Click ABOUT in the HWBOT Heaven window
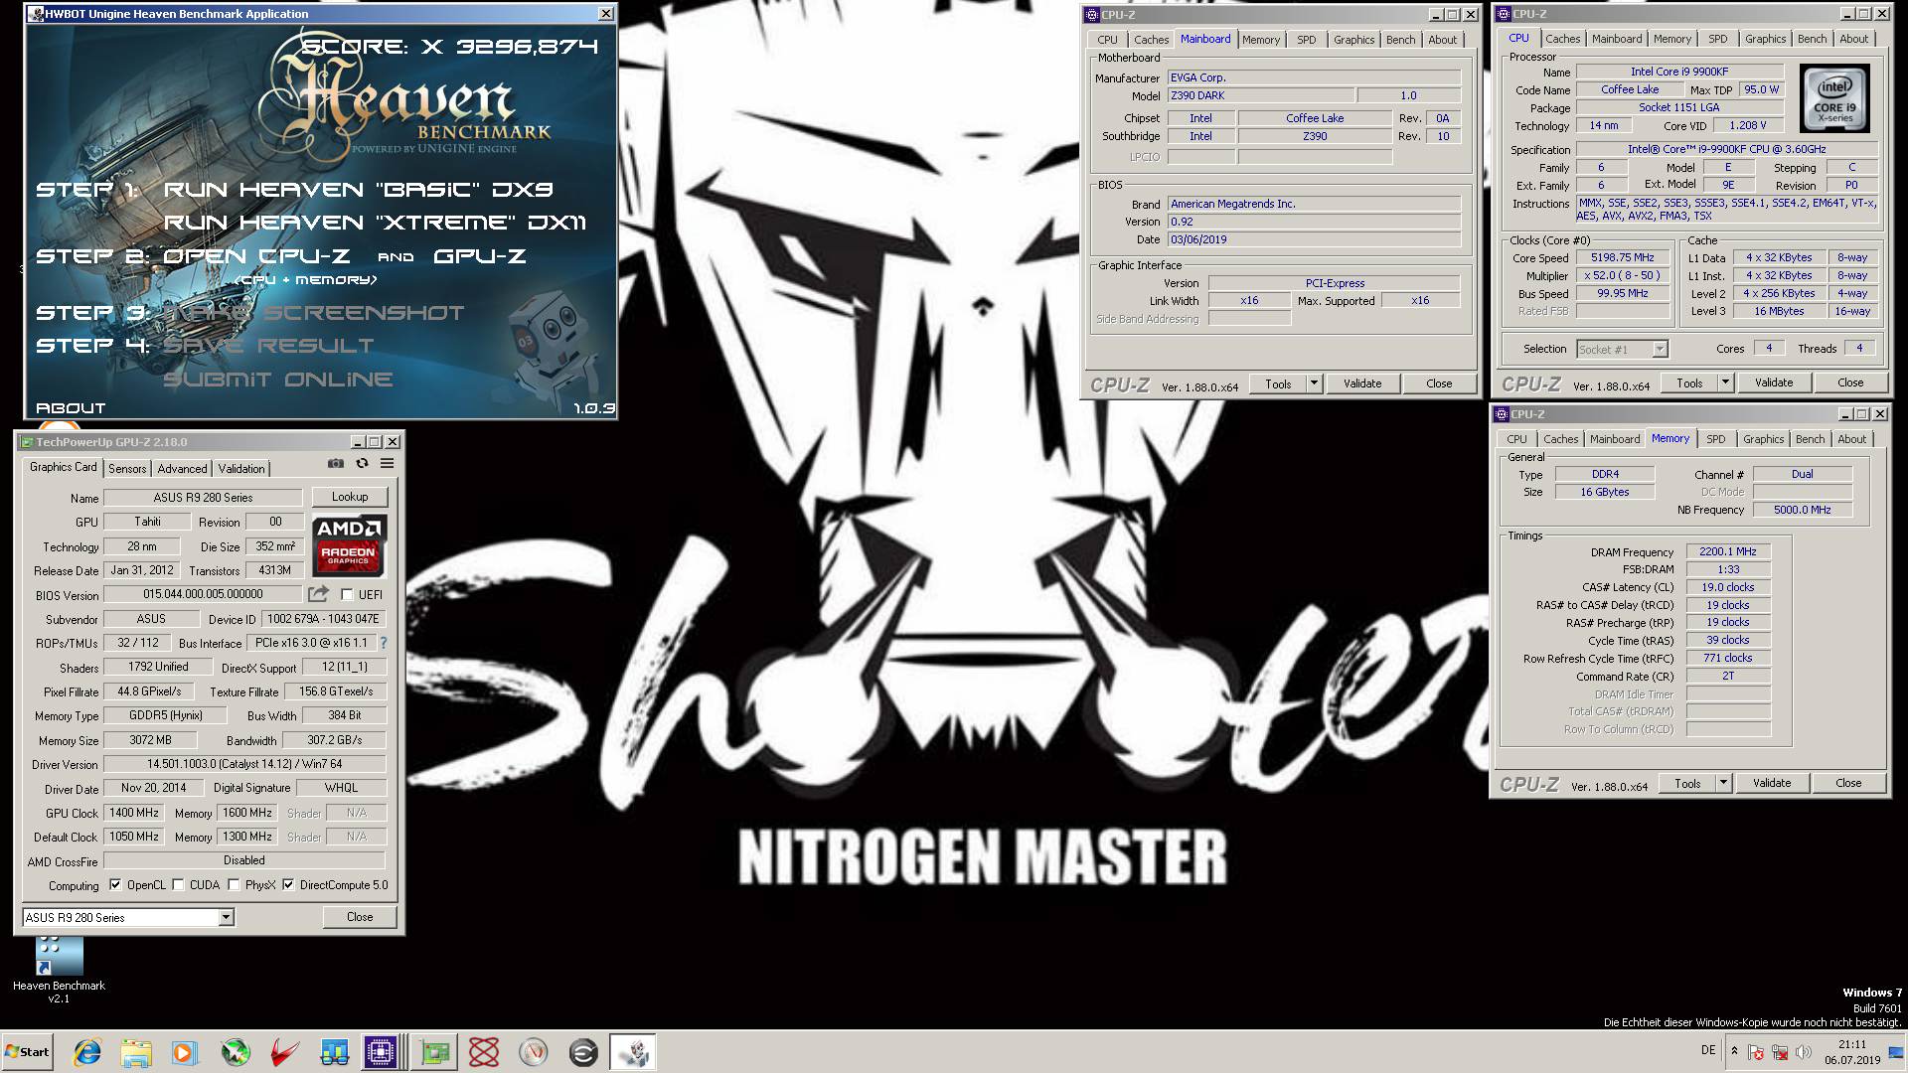This screenshot has height=1073, width=1908. [71, 407]
